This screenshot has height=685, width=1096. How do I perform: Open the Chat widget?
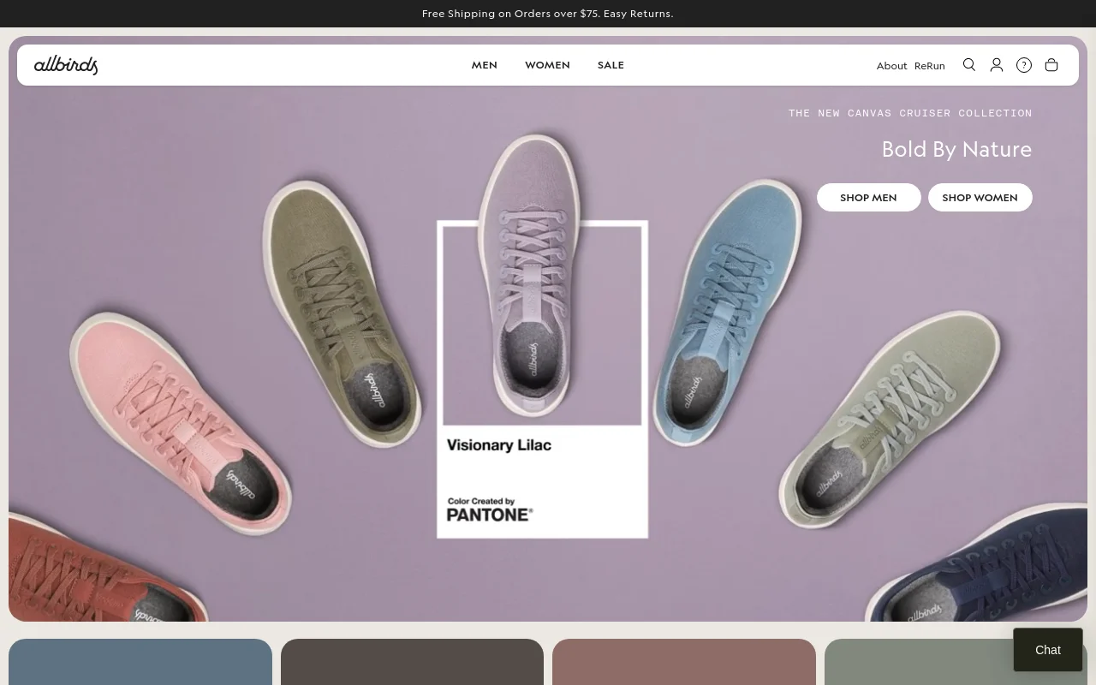tap(1047, 650)
